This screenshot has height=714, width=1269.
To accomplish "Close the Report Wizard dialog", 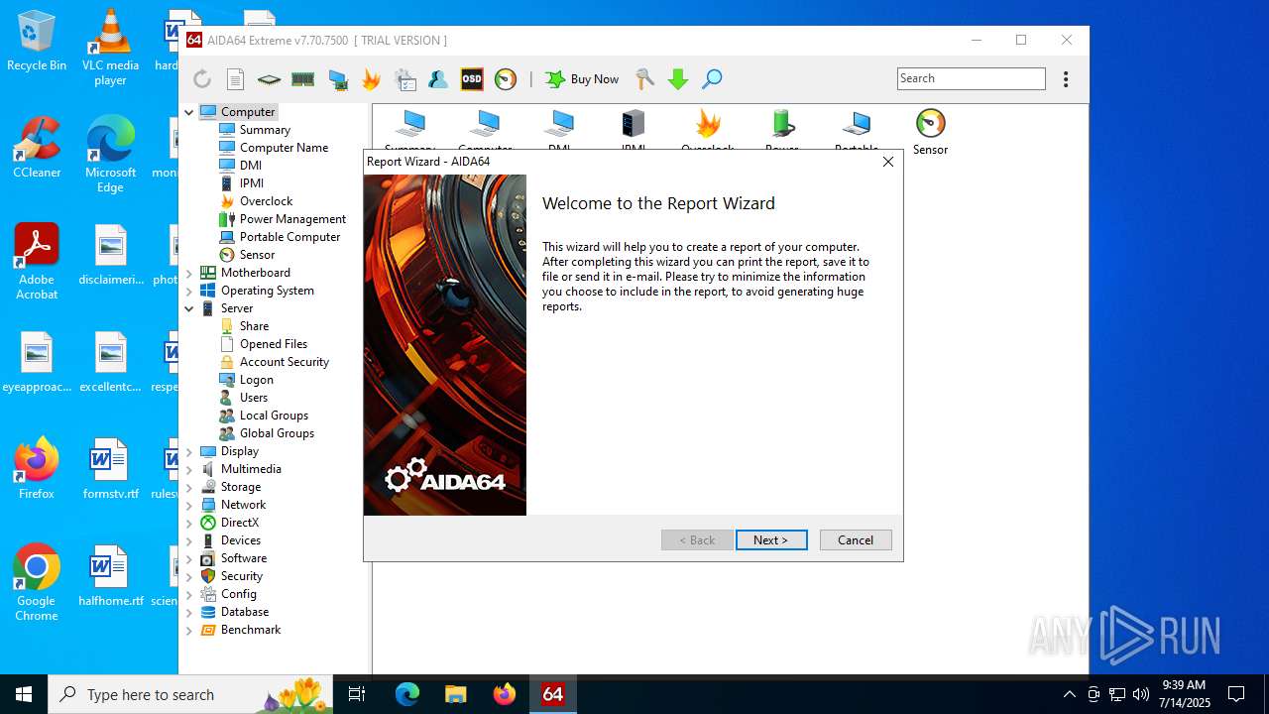I will click(x=888, y=162).
